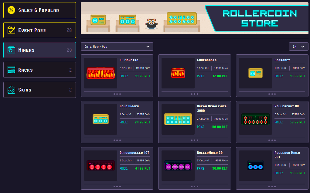Click the 24.00 RLT price on Gold Digger
This screenshot has height=193, width=310.
coord(142,122)
